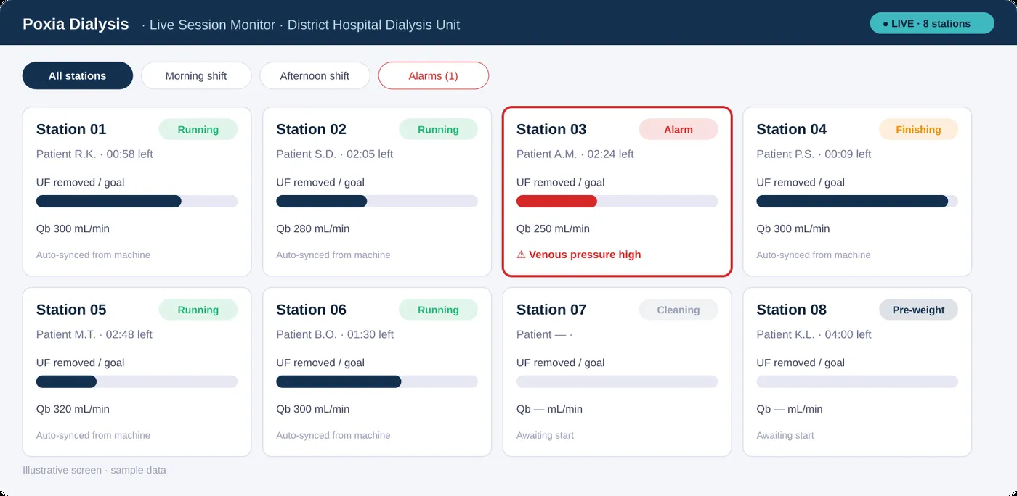Screen dimensions: 1017x496
Task: Click the Qb 280 mL/min value
Action: click(x=313, y=228)
